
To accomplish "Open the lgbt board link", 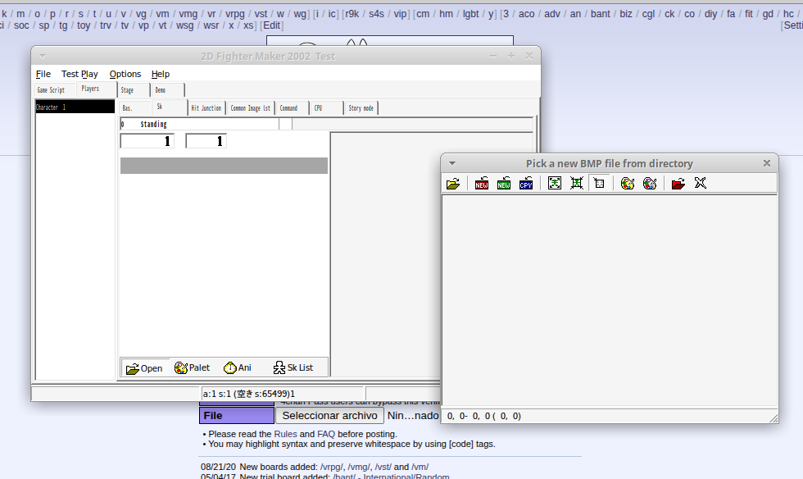I will 470,14.
